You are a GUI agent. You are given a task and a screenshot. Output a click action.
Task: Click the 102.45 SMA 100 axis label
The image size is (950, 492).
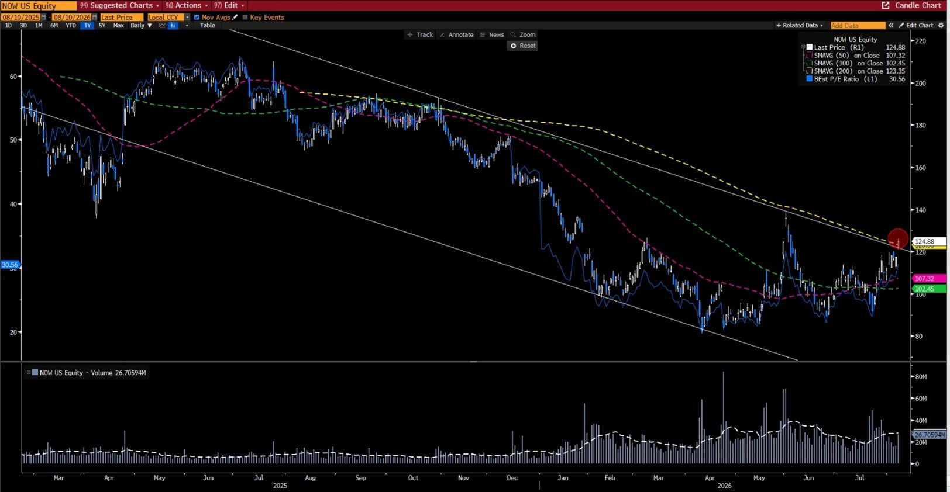(x=929, y=289)
